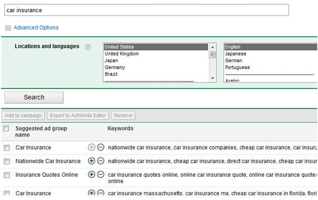Screen dimensions: 318x200
Task: Click keywords text starting 'car insurance massachusetts'
Action: pyautogui.click(x=212, y=193)
